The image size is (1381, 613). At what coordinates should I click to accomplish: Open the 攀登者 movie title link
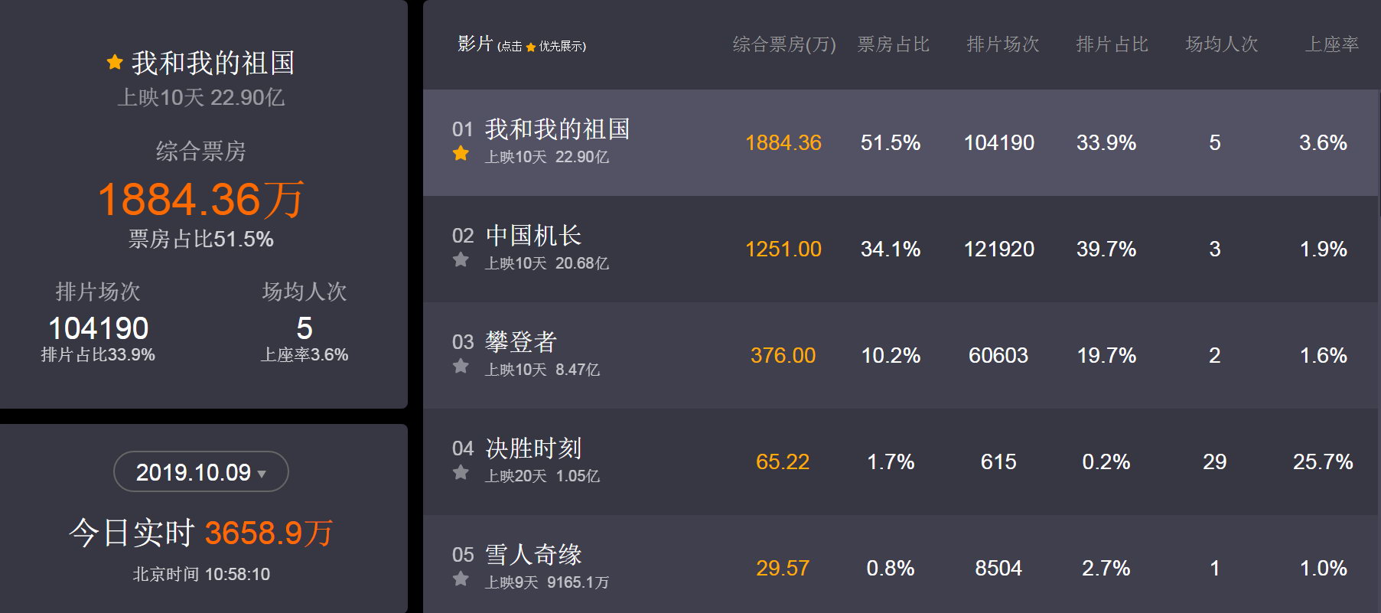(521, 342)
